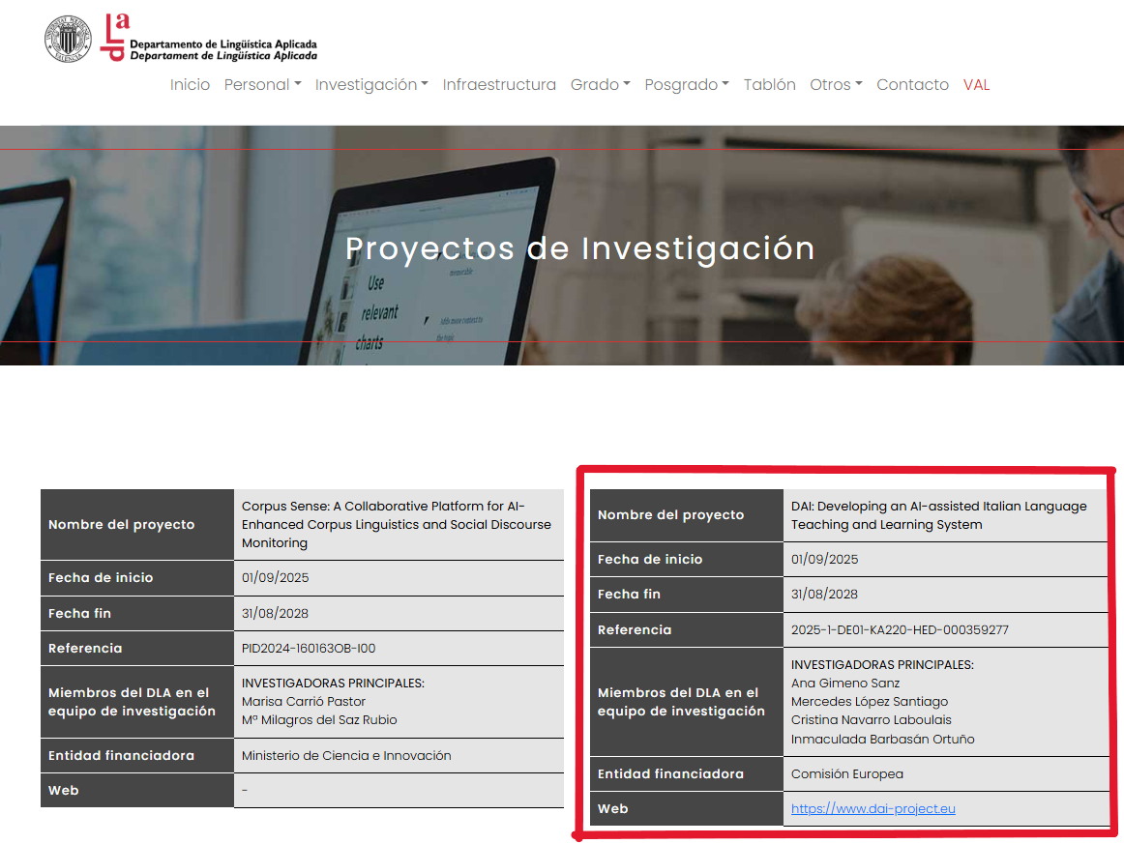Expand the Grado dropdown

(600, 85)
